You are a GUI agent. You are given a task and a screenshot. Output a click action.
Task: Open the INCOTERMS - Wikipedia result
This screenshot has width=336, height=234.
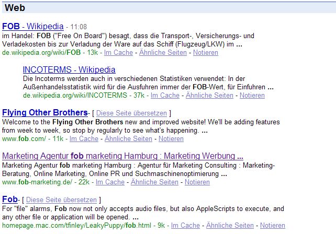69,69
